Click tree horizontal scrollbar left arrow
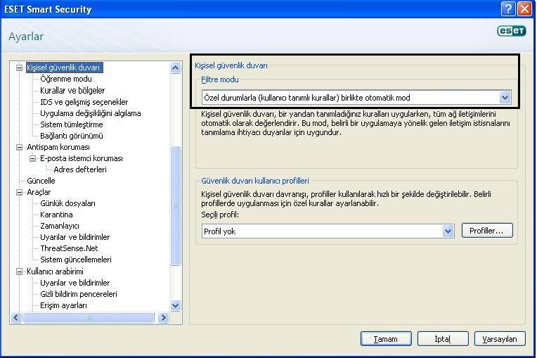Image resolution: width=537 pixels, height=358 pixels. pos(16,318)
